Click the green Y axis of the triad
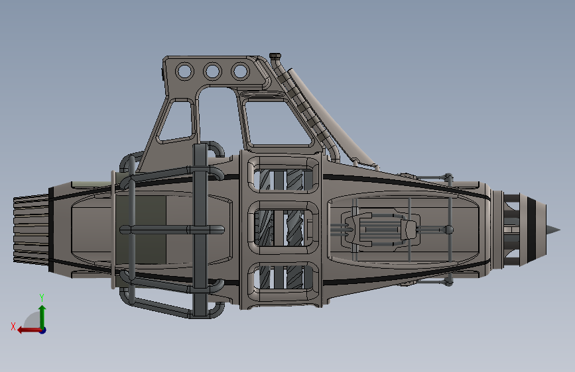 42,316
